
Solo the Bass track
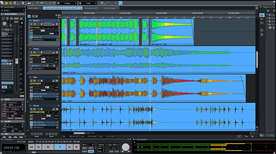[31, 81]
